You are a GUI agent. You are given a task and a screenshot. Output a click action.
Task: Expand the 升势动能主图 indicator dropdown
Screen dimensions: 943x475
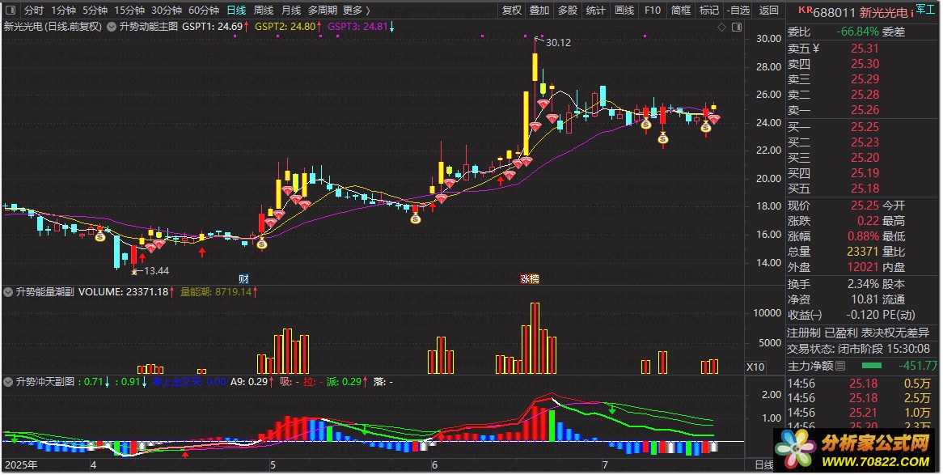[x=112, y=27]
